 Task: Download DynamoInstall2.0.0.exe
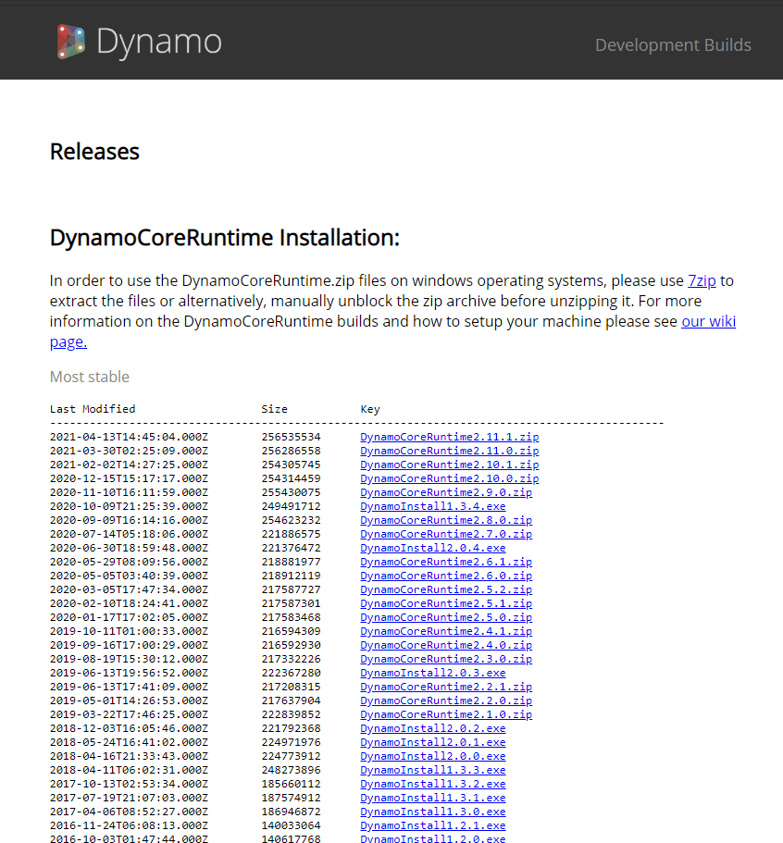click(x=432, y=756)
